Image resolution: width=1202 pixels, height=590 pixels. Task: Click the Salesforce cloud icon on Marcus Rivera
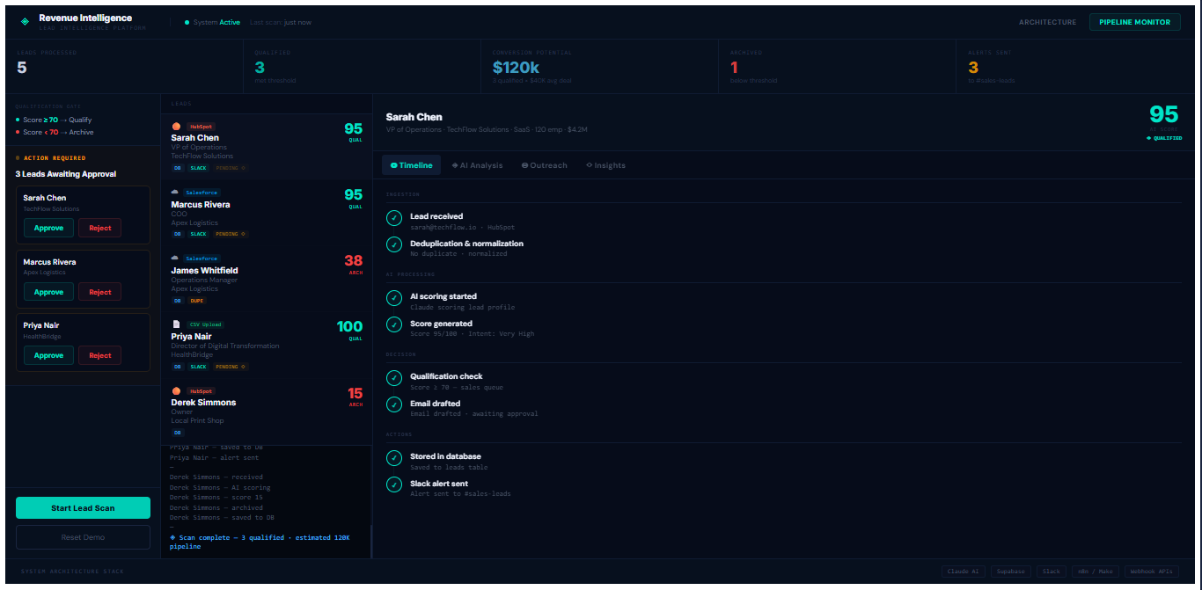(x=175, y=192)
